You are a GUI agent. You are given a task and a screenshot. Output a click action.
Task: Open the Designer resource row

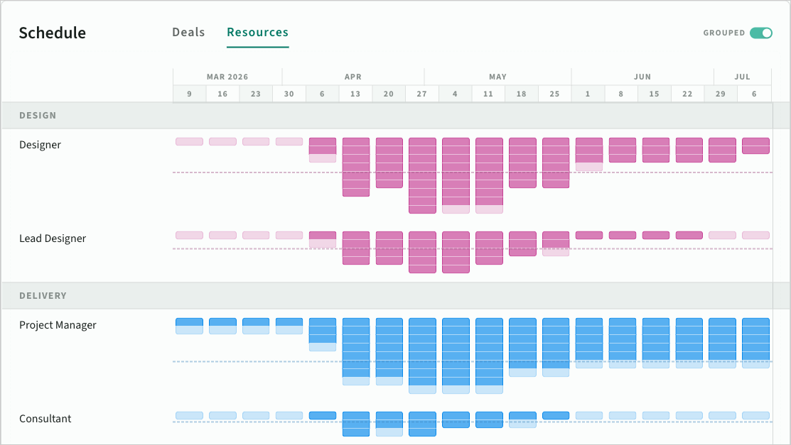(x=40, y=145)
